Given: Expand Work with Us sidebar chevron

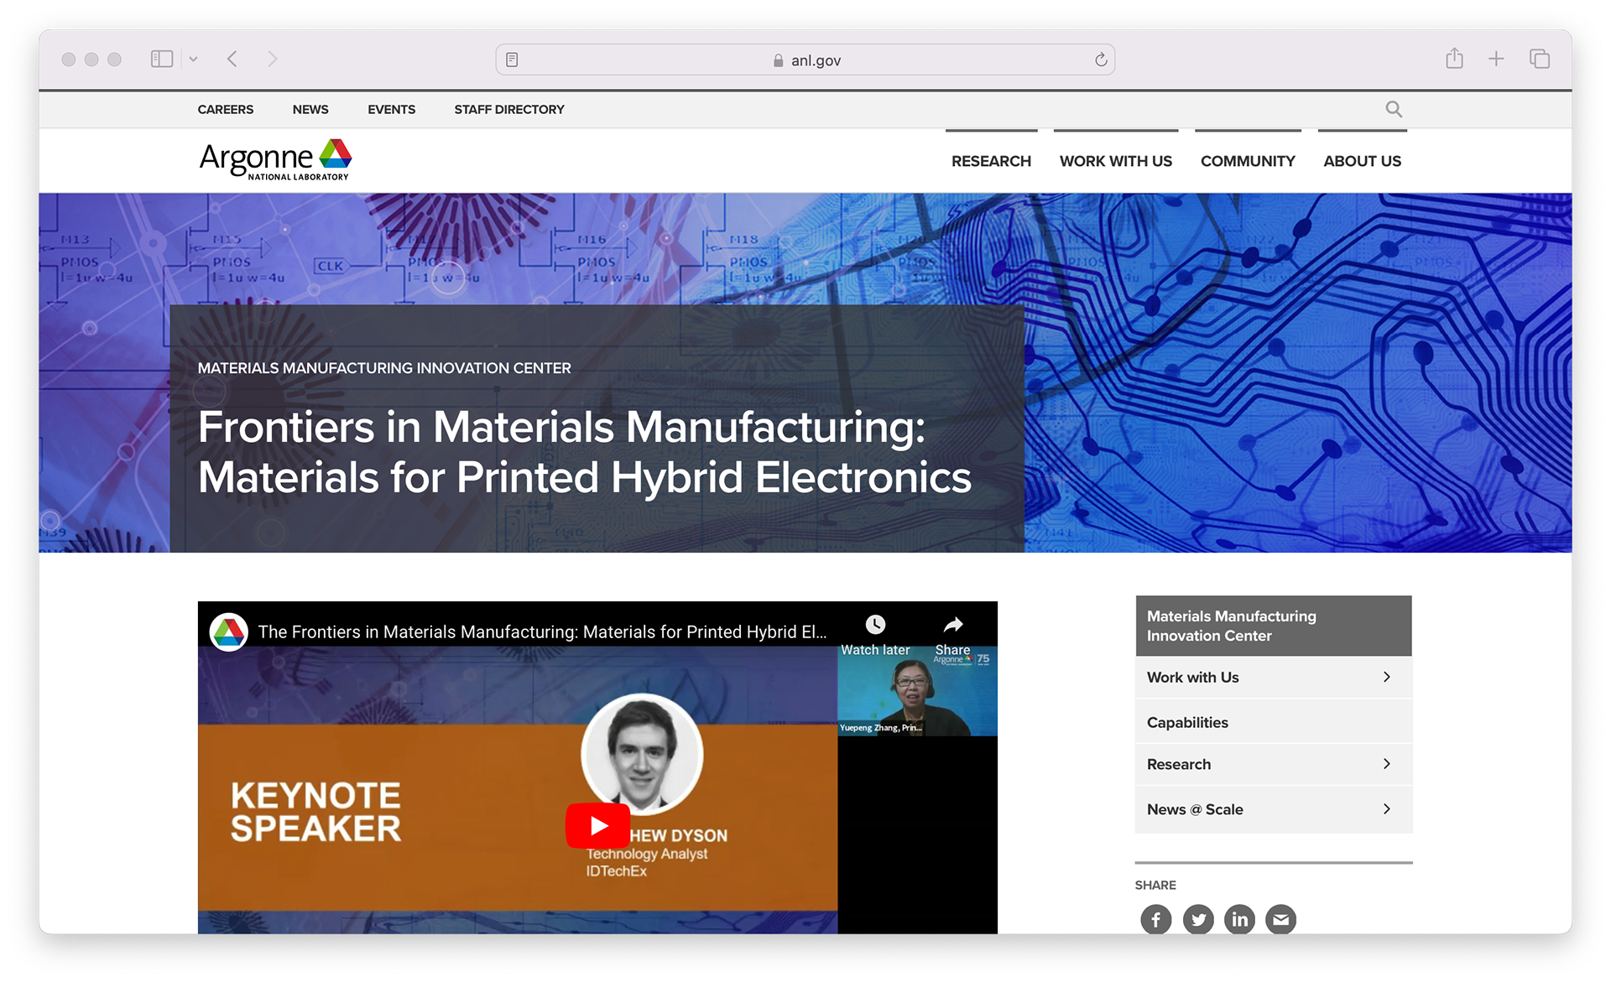Looking at the screenshot, I should click(x=1386, y=677).
